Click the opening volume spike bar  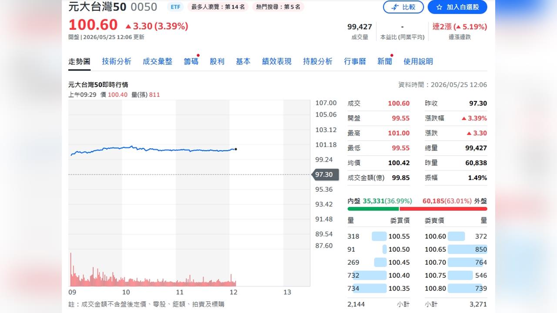(71, 270)
